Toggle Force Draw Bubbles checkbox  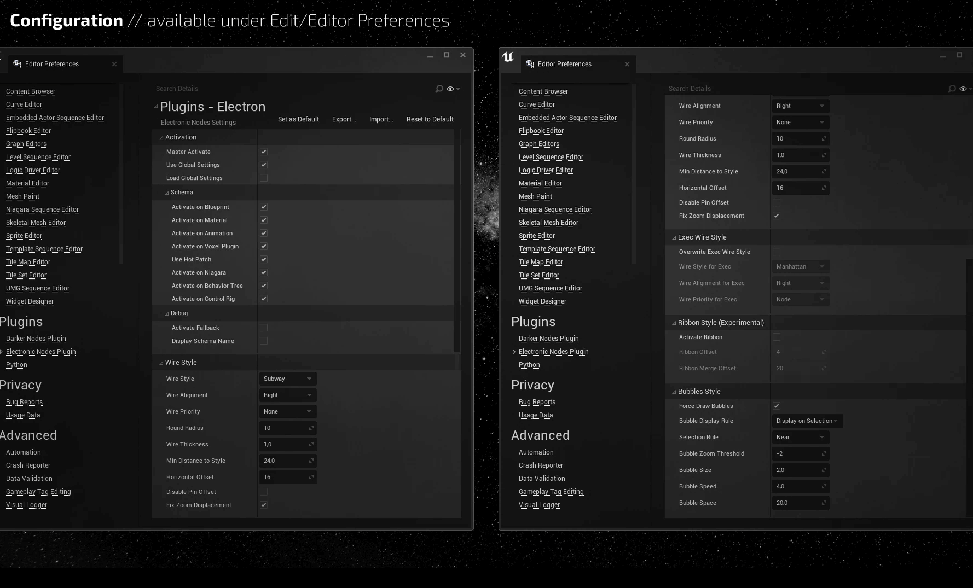point(777,406)
